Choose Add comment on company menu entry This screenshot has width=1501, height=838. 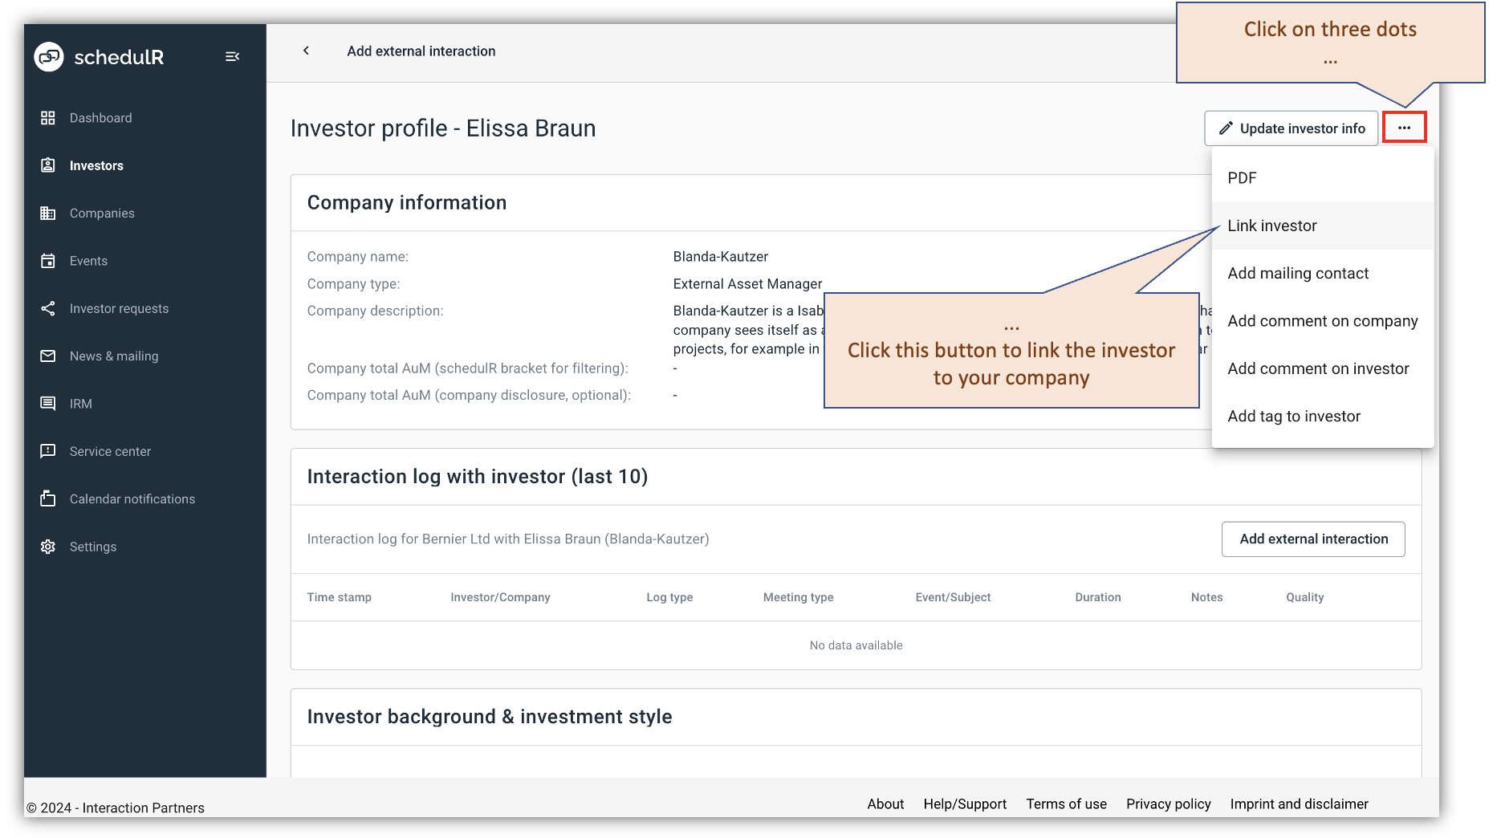coord(1322,320)
